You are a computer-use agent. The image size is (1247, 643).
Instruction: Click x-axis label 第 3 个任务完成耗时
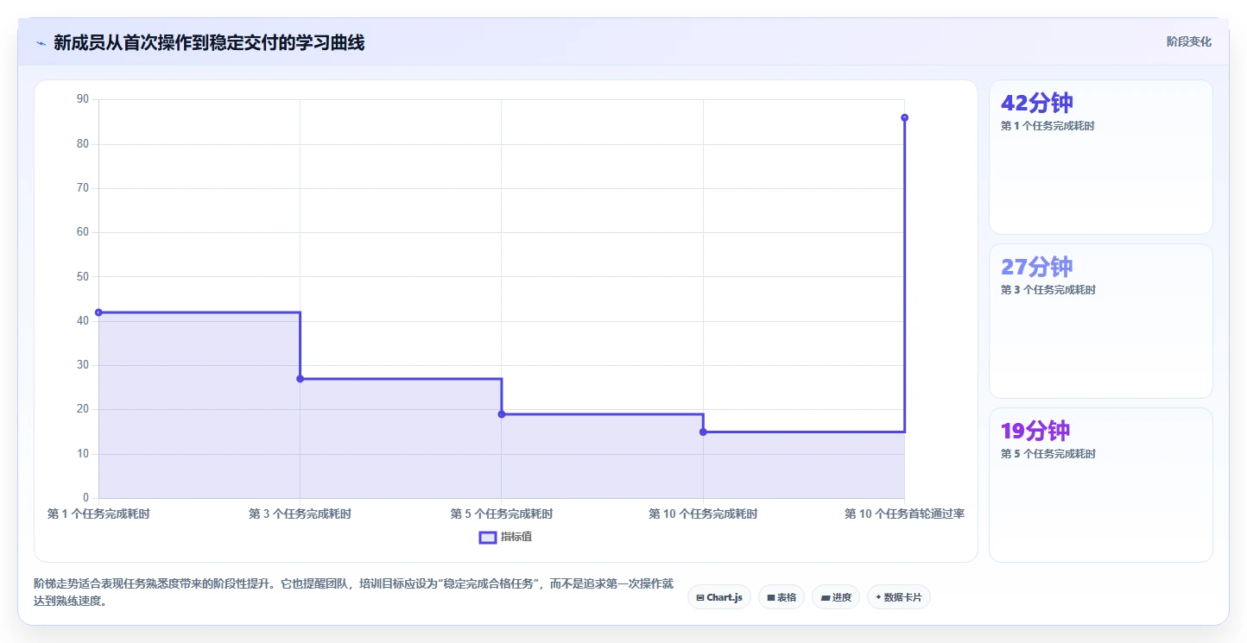click(300, 514)
